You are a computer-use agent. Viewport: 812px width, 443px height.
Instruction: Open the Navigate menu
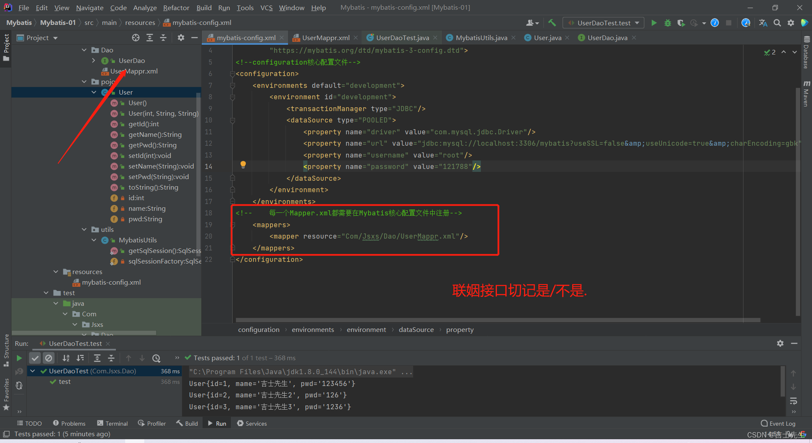point(90,8)
